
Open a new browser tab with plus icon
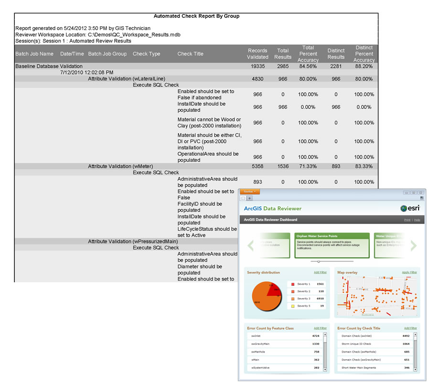coord(249,198)
